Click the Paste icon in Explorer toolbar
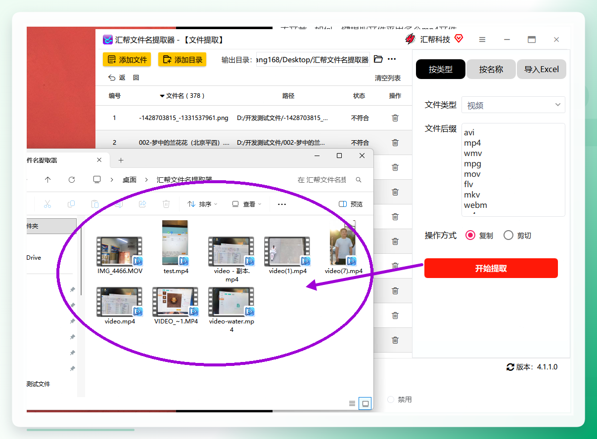Viewport: 597px width, 439px height. pos(95,204)
